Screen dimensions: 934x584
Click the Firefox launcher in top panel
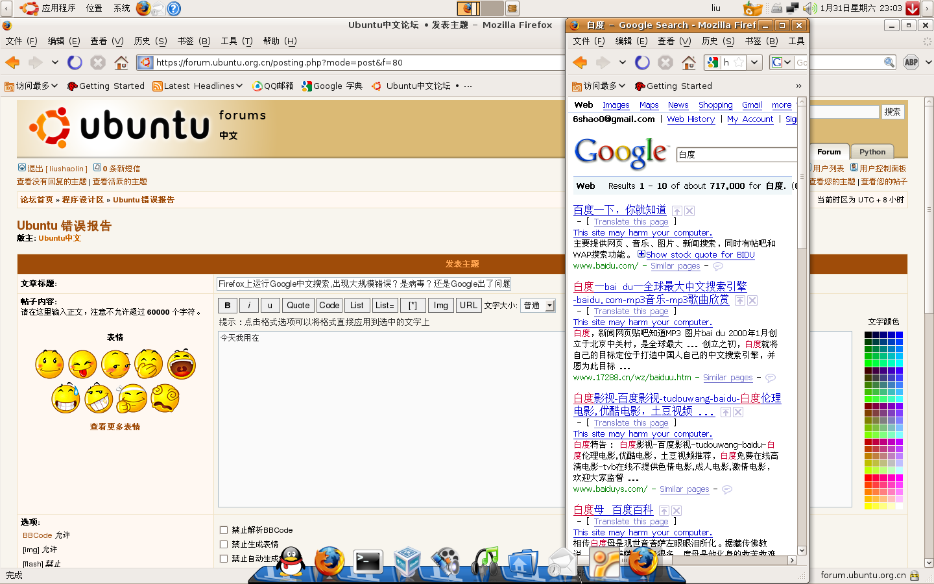(x=143, y=8)
